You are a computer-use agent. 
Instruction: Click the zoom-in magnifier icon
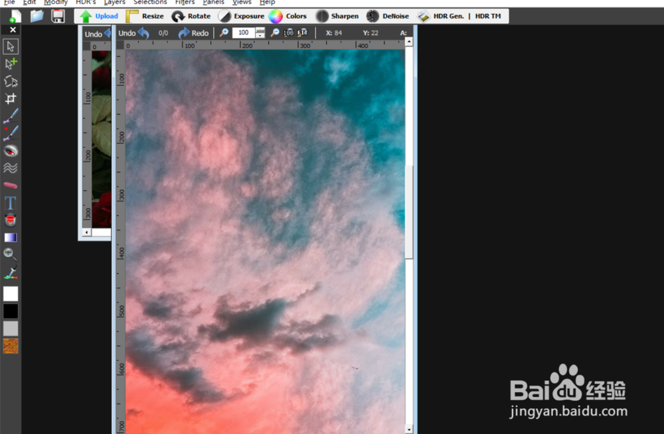(x=224, y=33)
